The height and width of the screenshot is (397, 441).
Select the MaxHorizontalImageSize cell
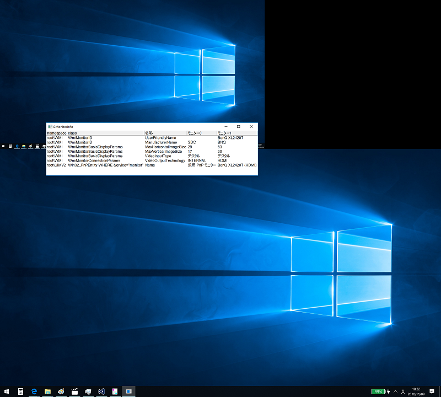coord(165,147)
